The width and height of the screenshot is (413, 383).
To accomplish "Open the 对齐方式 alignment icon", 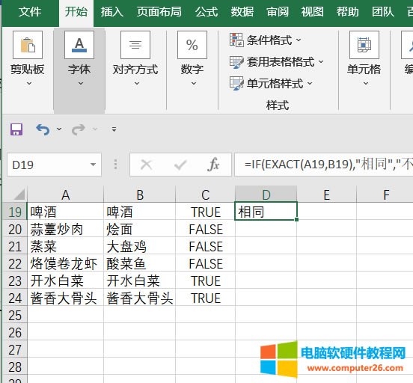I will coord(135,45).
